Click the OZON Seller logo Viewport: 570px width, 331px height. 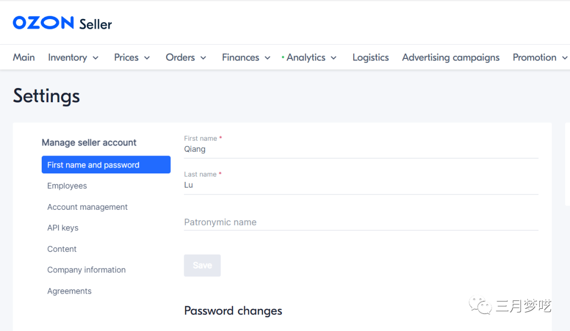pyautogui.click(x=62, y=23)
